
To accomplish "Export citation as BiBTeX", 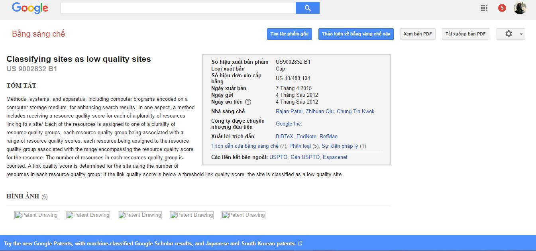I will [285, 137].
